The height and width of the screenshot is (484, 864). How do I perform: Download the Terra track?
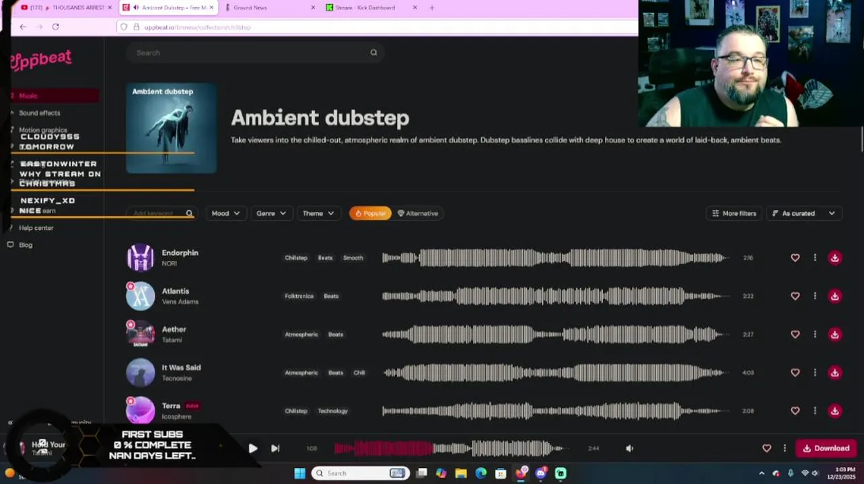coord(834,411)
